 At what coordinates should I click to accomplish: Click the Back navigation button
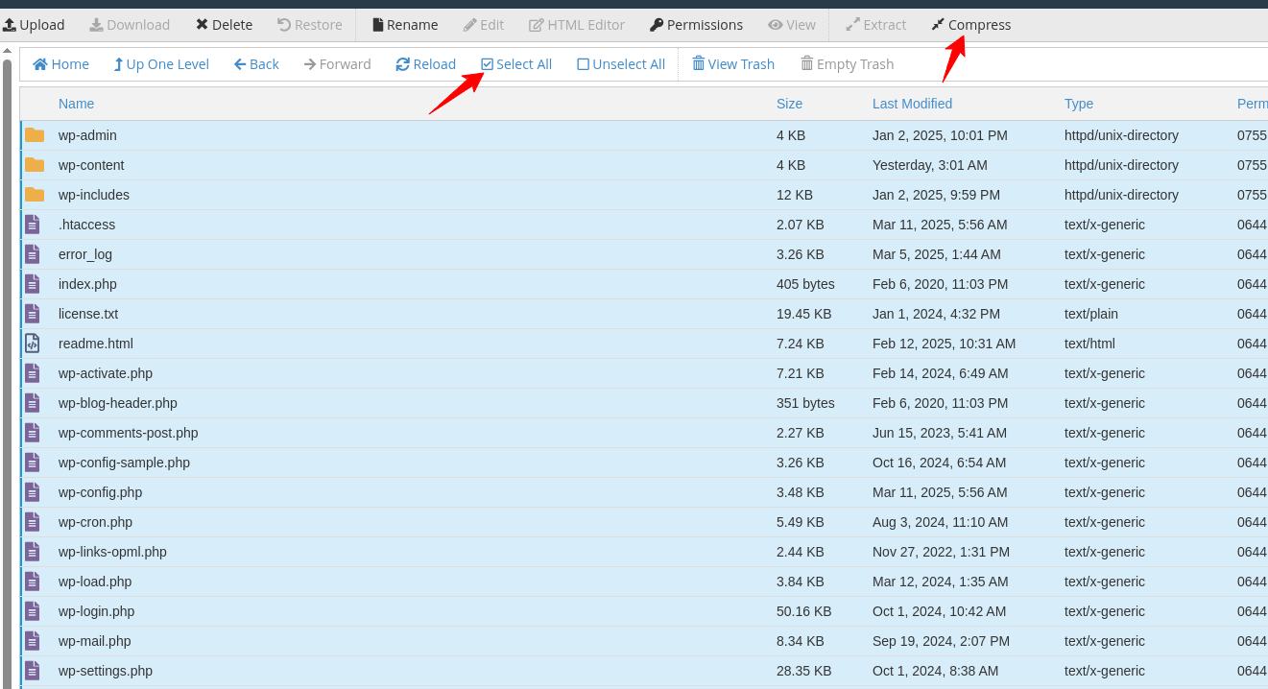pyautogui.click(x=256, y=64)
